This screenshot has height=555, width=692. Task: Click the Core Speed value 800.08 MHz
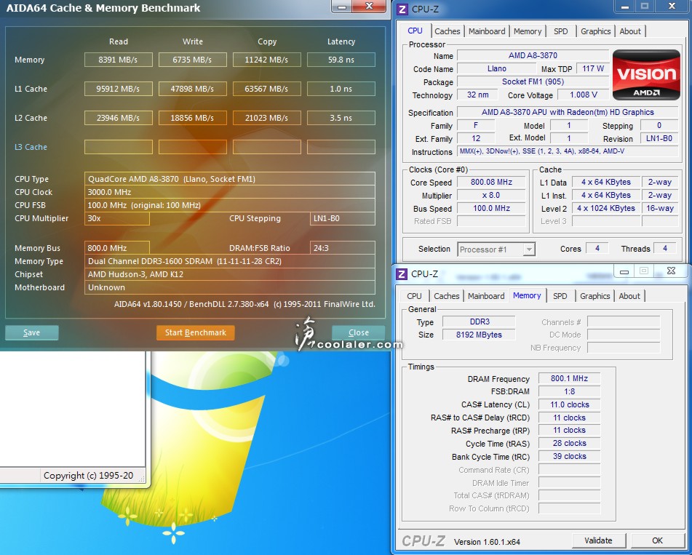point(491,182)
